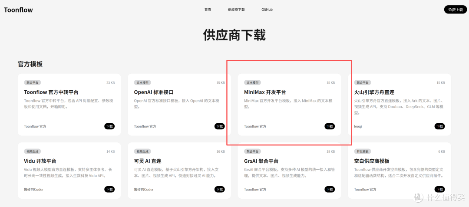Click Toonflow 官方 author on OpenAI card
This screenshot has height=207, width=469.
point(145,126)
